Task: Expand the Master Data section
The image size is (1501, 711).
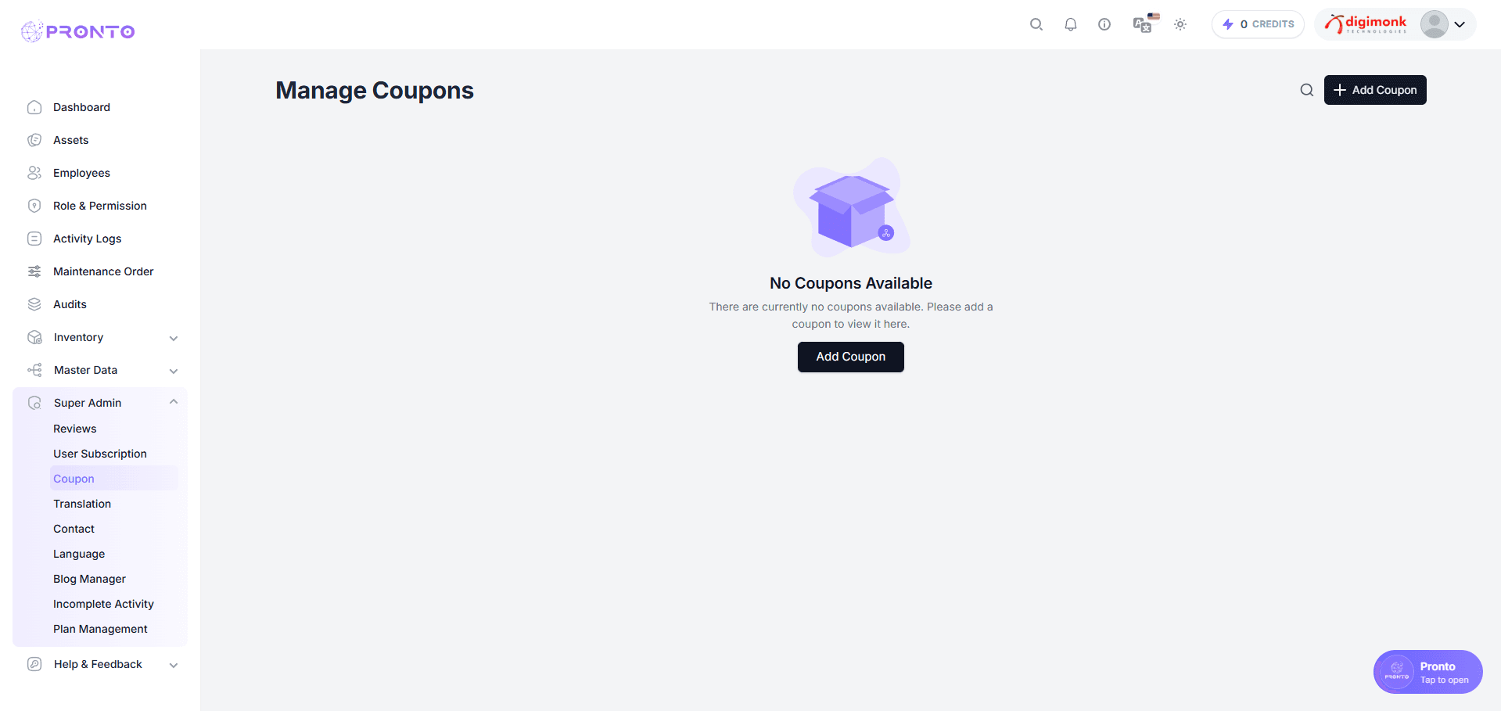Action: (x=174, y=371)
